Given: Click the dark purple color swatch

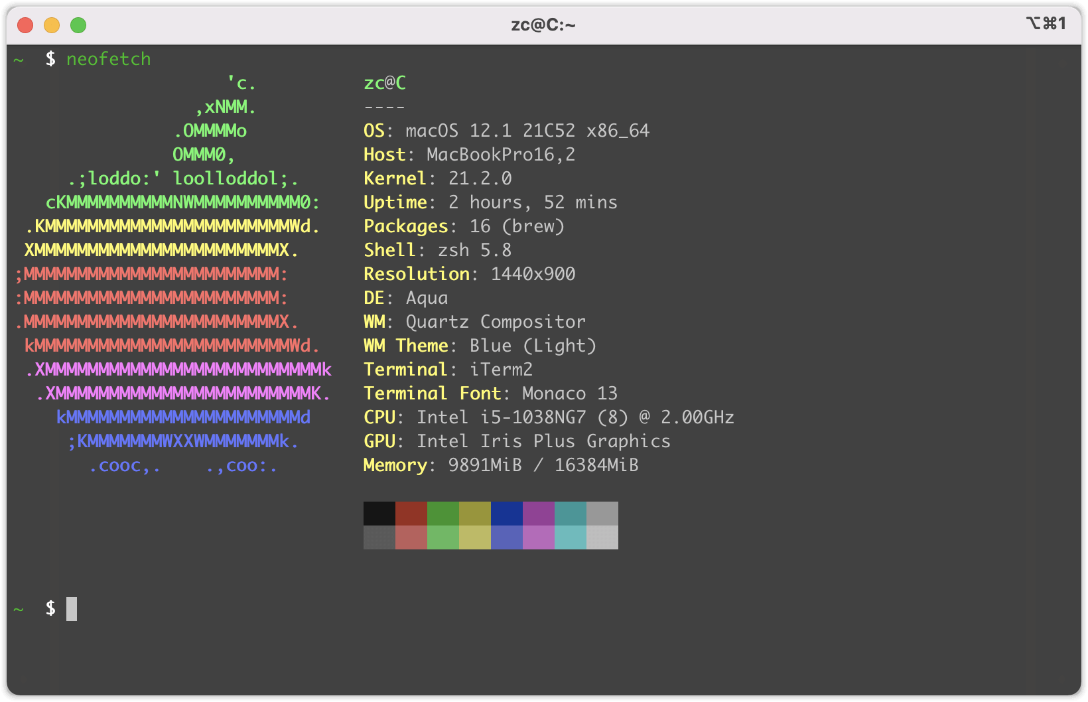Looking at the screenshot, I should pos(539,514).
